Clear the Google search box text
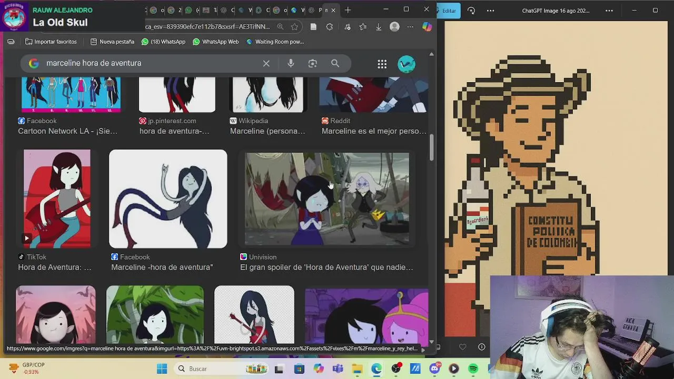The width and height of the screenshot is (674, 379). tap(266, 63)
